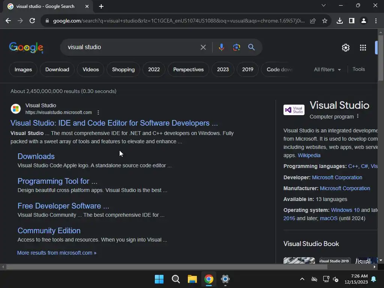Open the Google apps grid
Image resolution: width=384 pixels, height=288 pixels.
coord(363,48)
